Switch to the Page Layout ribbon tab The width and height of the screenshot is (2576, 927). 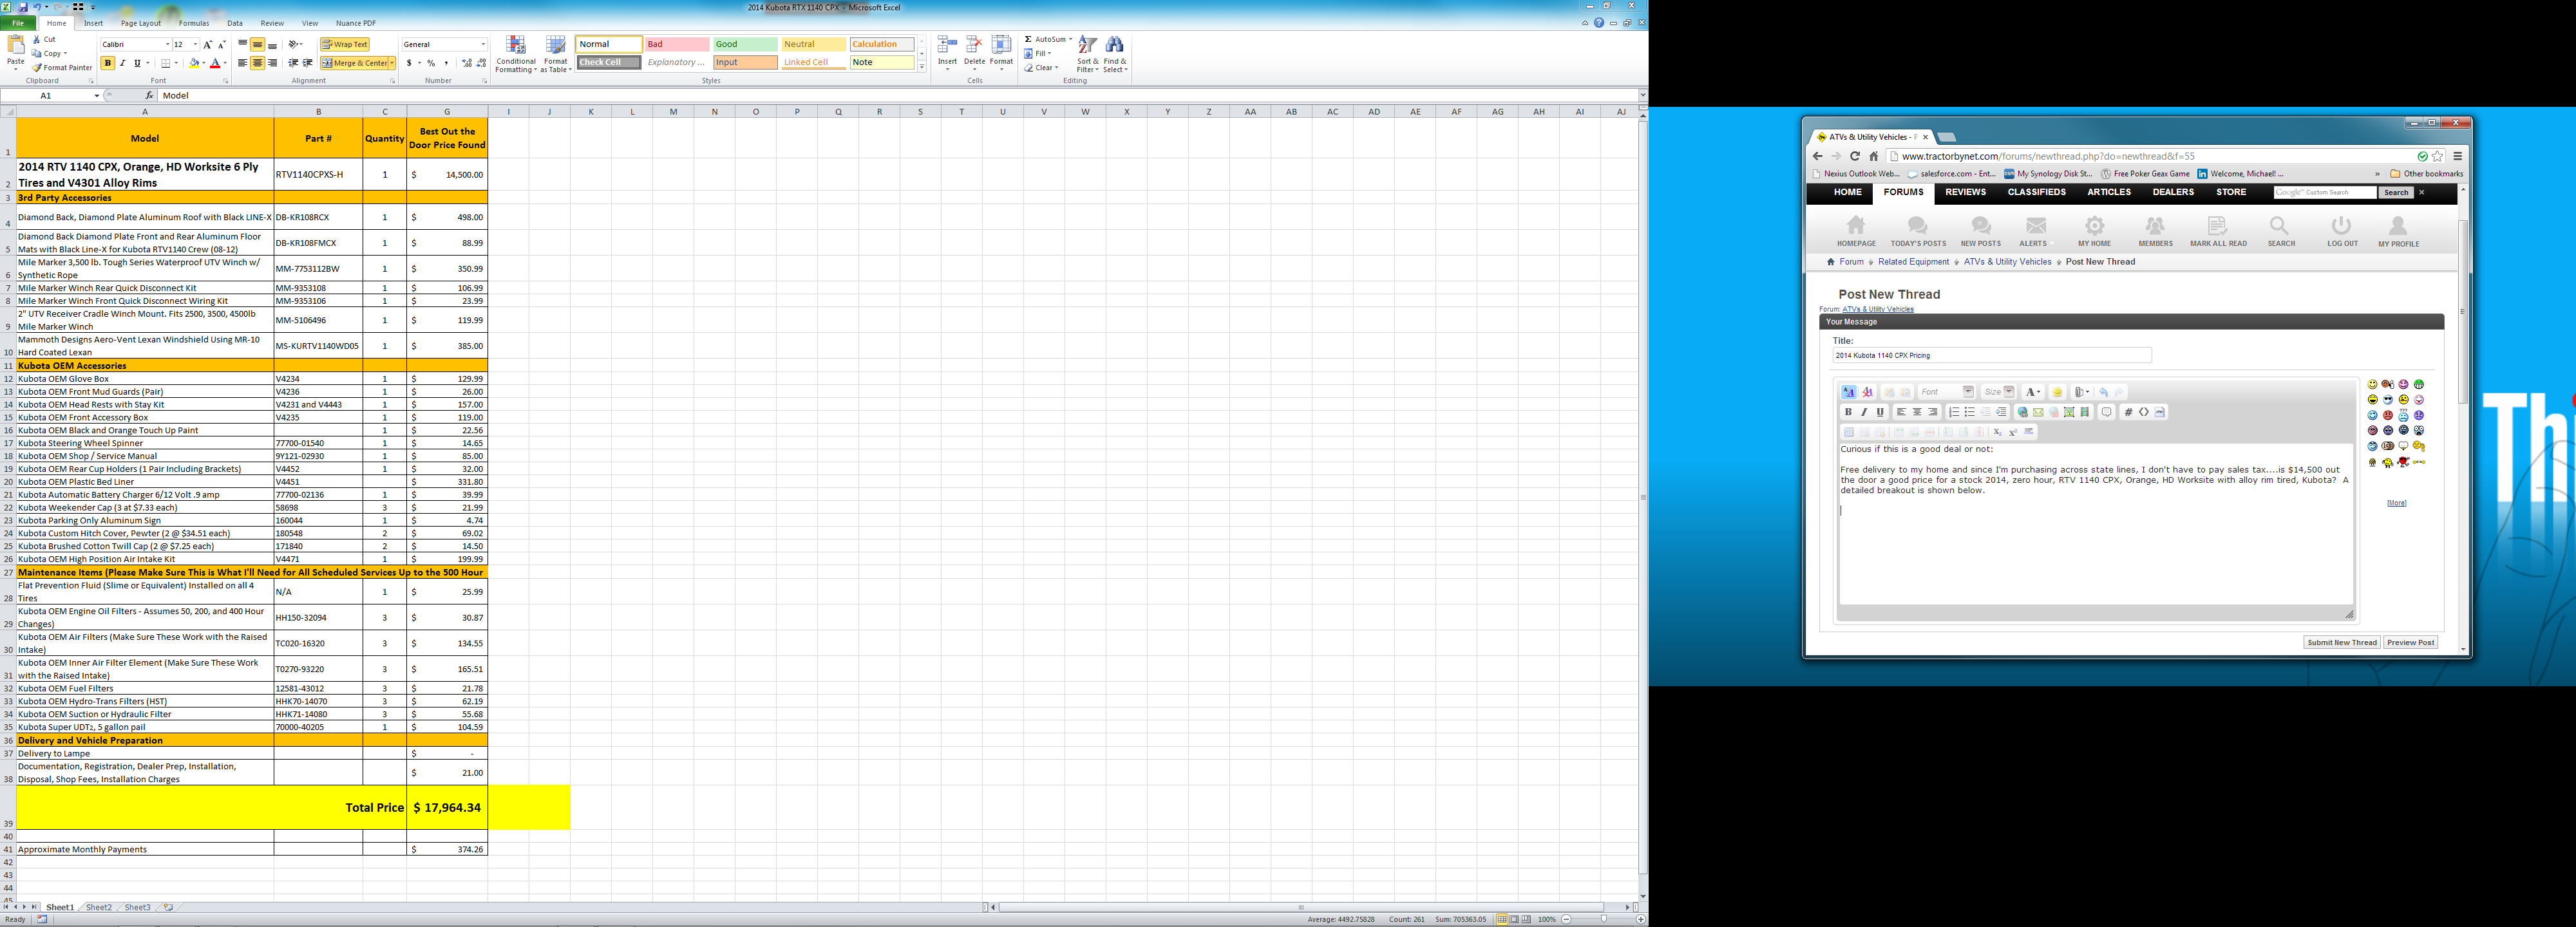(141, 23)
